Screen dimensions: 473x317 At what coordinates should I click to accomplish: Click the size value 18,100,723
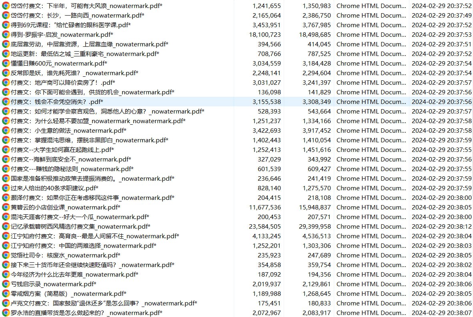pos(265,35)
